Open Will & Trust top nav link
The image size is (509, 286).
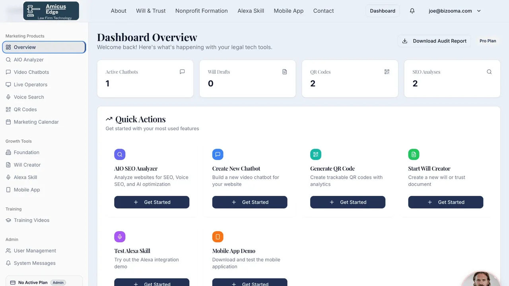click(x=151, y=11)
